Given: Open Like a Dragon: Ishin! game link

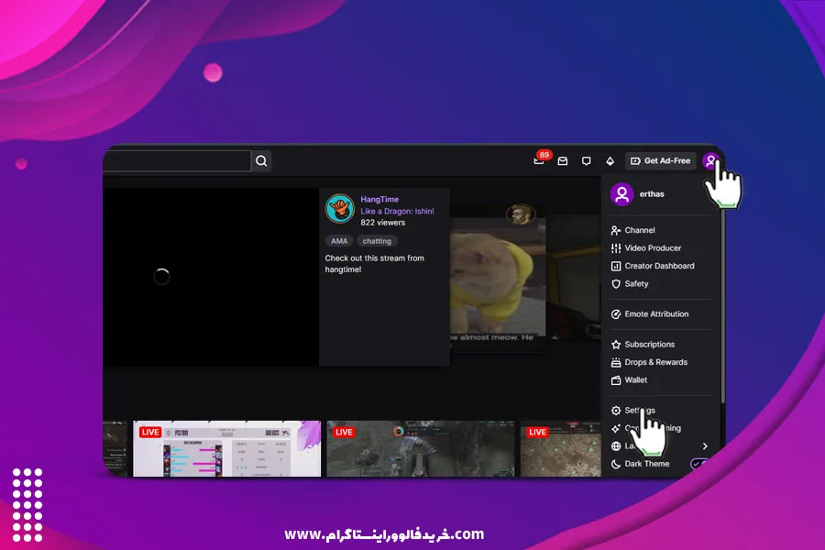Looking at the screenshot, I should pyautogui.click(x=397, y=211).
